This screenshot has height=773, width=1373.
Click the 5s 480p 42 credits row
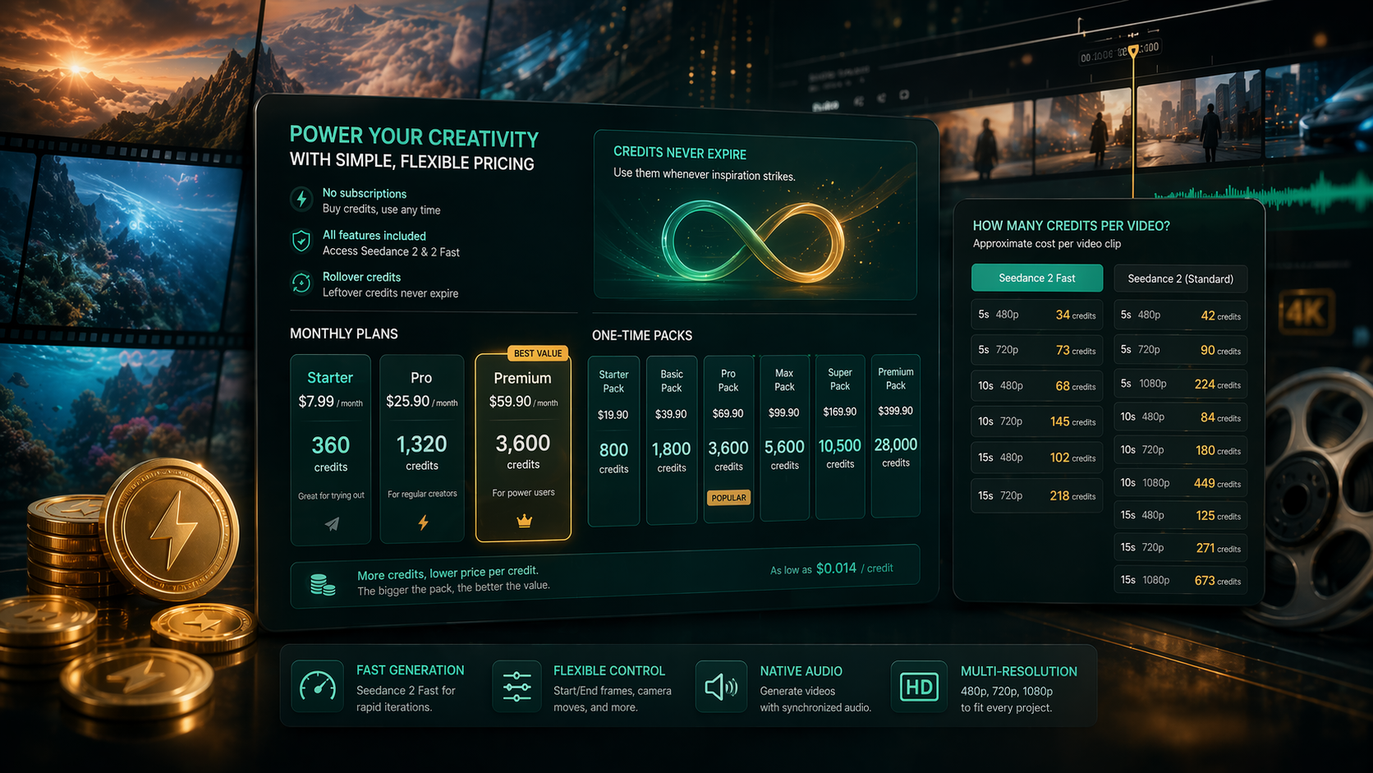click(x=1180, y=315)
